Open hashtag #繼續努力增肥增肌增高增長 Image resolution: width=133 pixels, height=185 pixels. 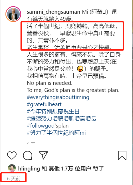coord(62,119)
